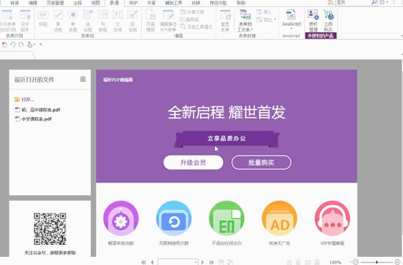The width and height of the screenshot is (403, 265).
Task: Select the signature field (签名域) form tool
Action: click(132, 21)
